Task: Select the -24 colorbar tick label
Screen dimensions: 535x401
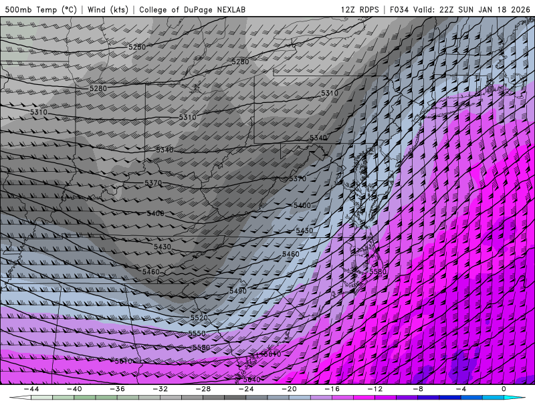Action: (x=246, y=389)
